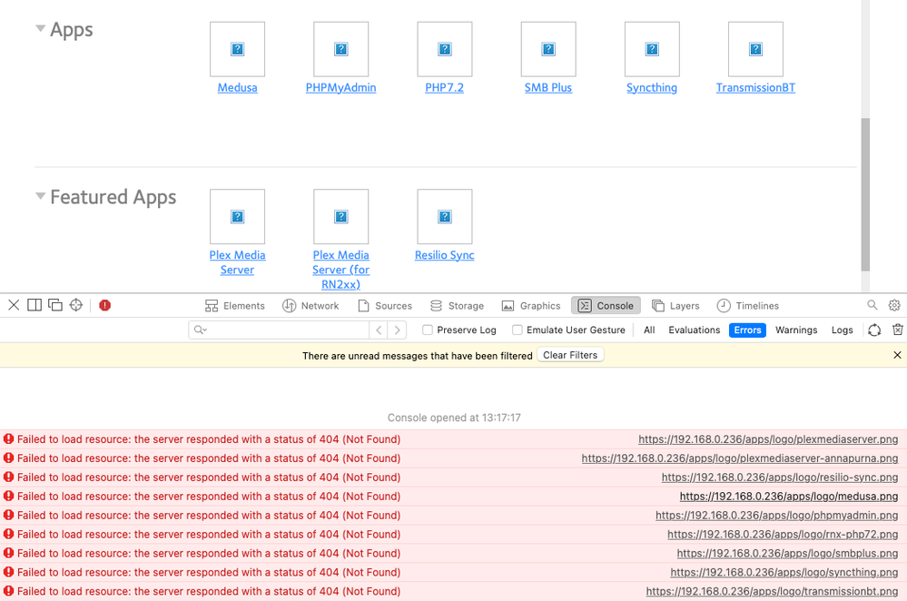
Task: Click the TransmissionBT logo placeholder
Action: click(755, 49)
